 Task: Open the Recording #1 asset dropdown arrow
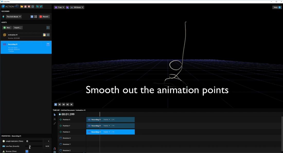pos(48,44)
